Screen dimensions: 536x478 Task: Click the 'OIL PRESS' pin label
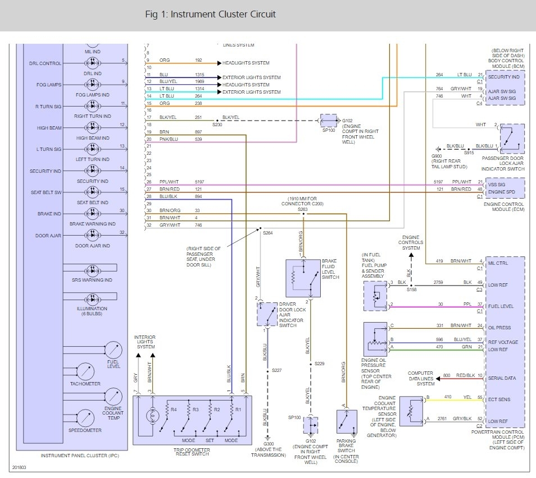coord(499,328)
